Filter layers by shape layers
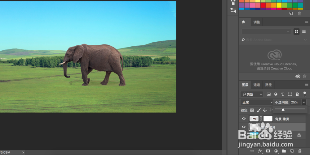 tap(290, 94)
